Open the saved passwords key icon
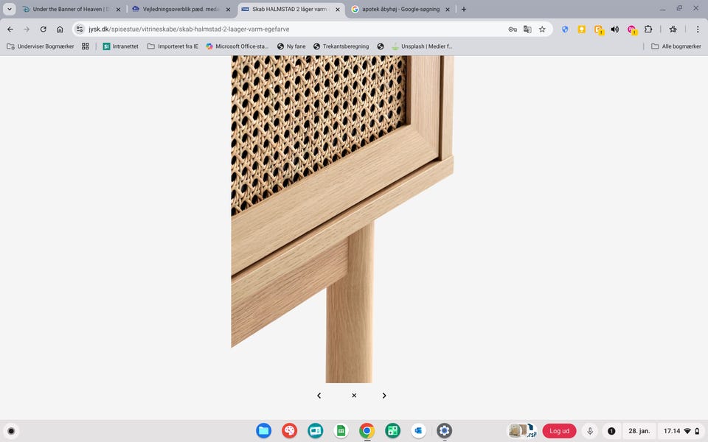The image size is (708, 442). point(513,29)
